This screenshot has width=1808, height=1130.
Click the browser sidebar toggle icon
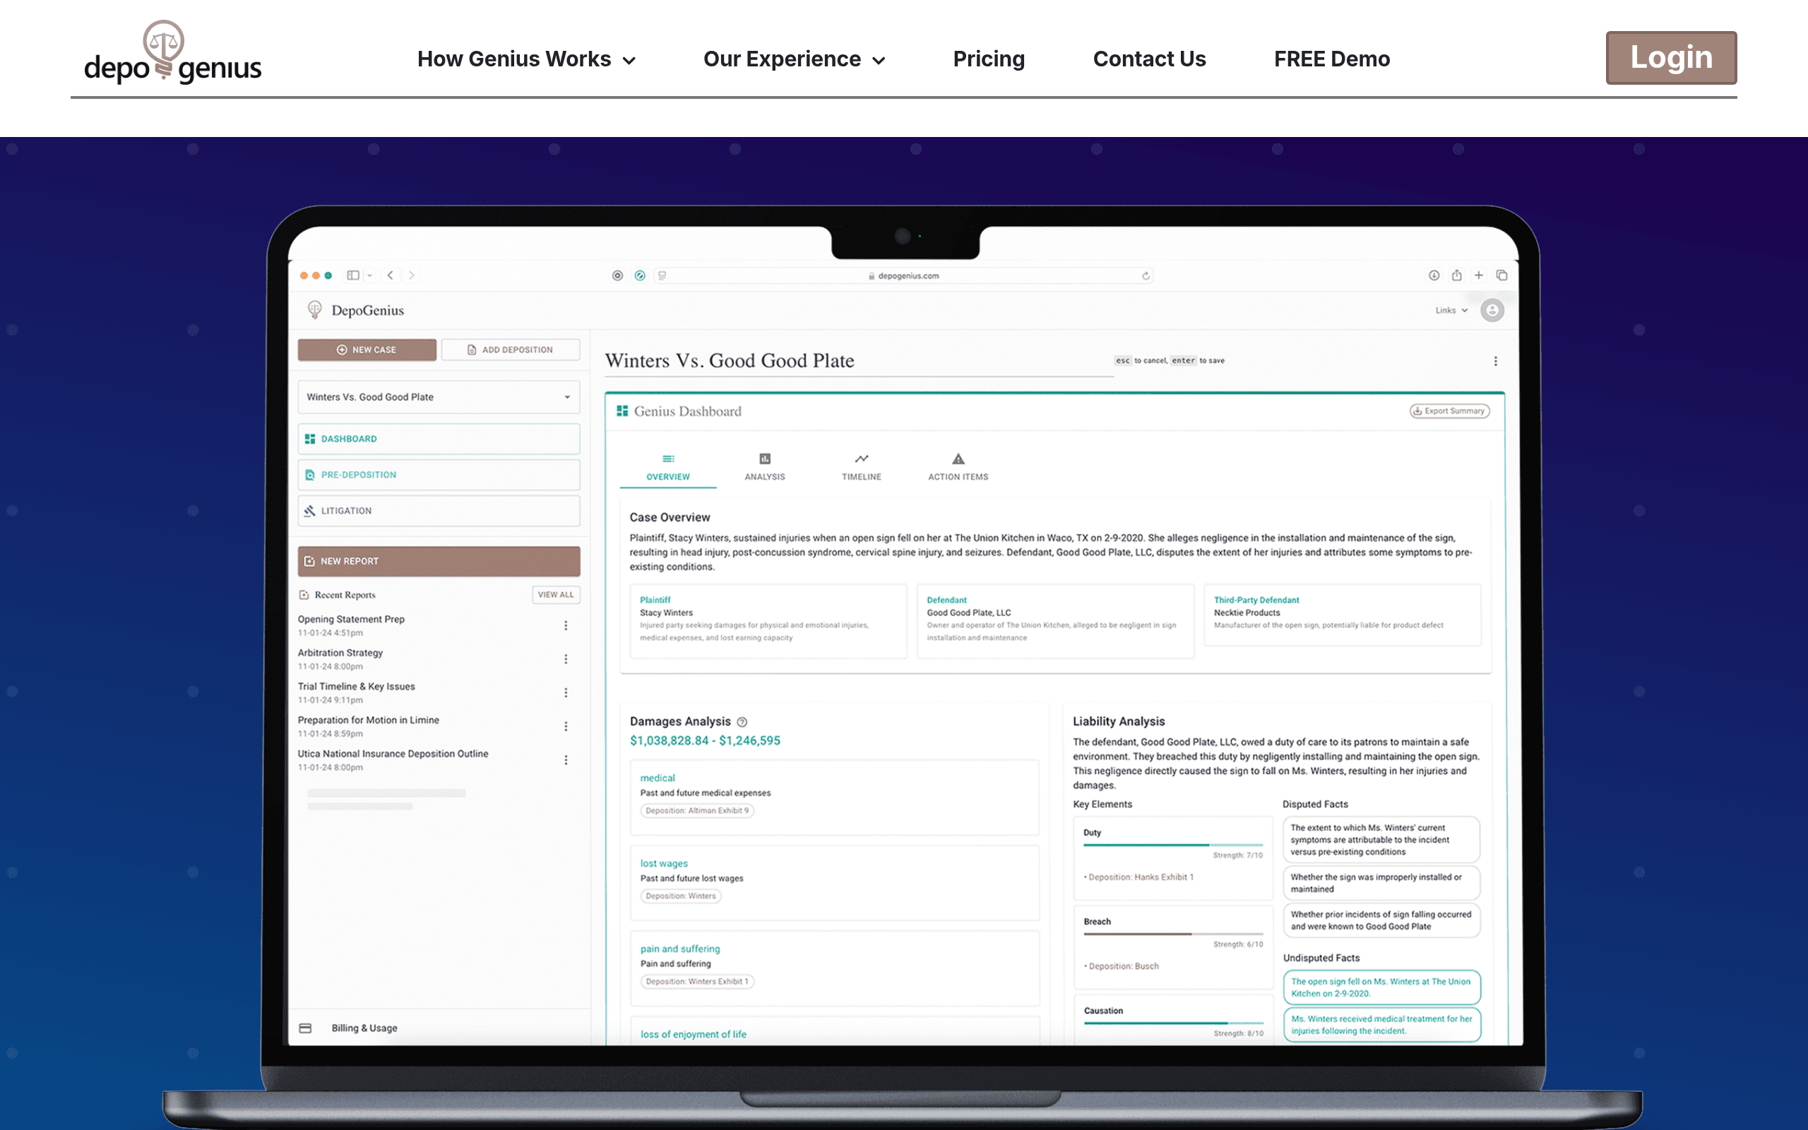352,275
